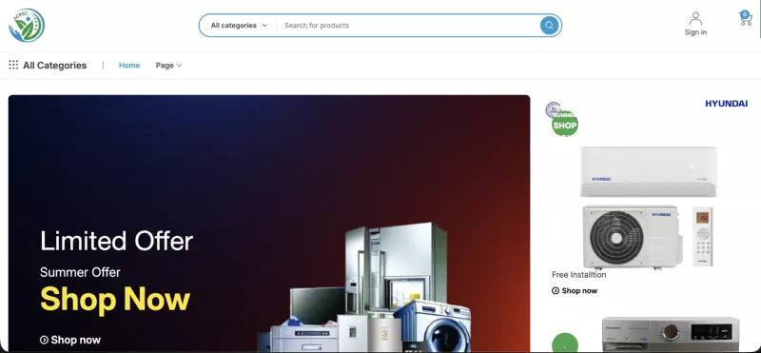This screenshot has height=353, width=761.
Task: Click Shop now link on Limited Offer banner
Action: click(70, 340)
